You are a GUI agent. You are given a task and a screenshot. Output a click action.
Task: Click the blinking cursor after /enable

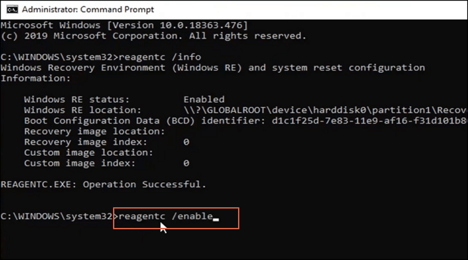coord(216,220)
